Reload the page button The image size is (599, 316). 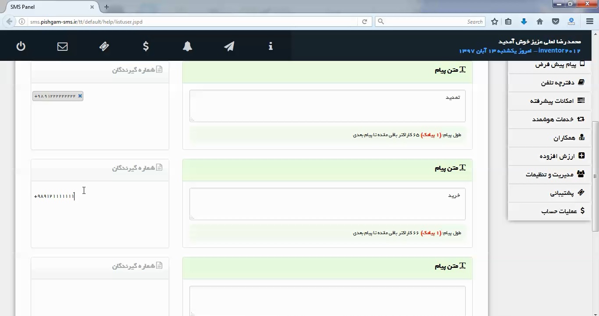[364, 21]
